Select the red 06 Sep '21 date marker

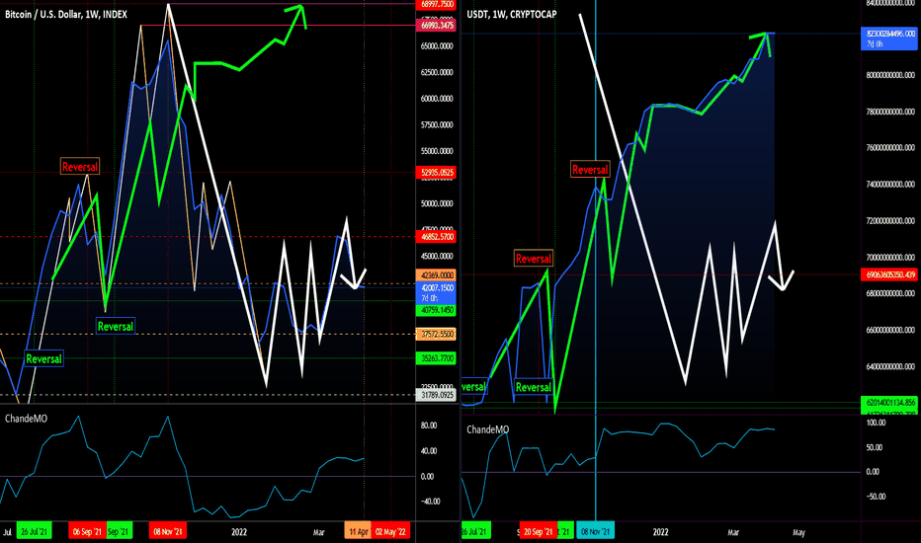(87, 532)
